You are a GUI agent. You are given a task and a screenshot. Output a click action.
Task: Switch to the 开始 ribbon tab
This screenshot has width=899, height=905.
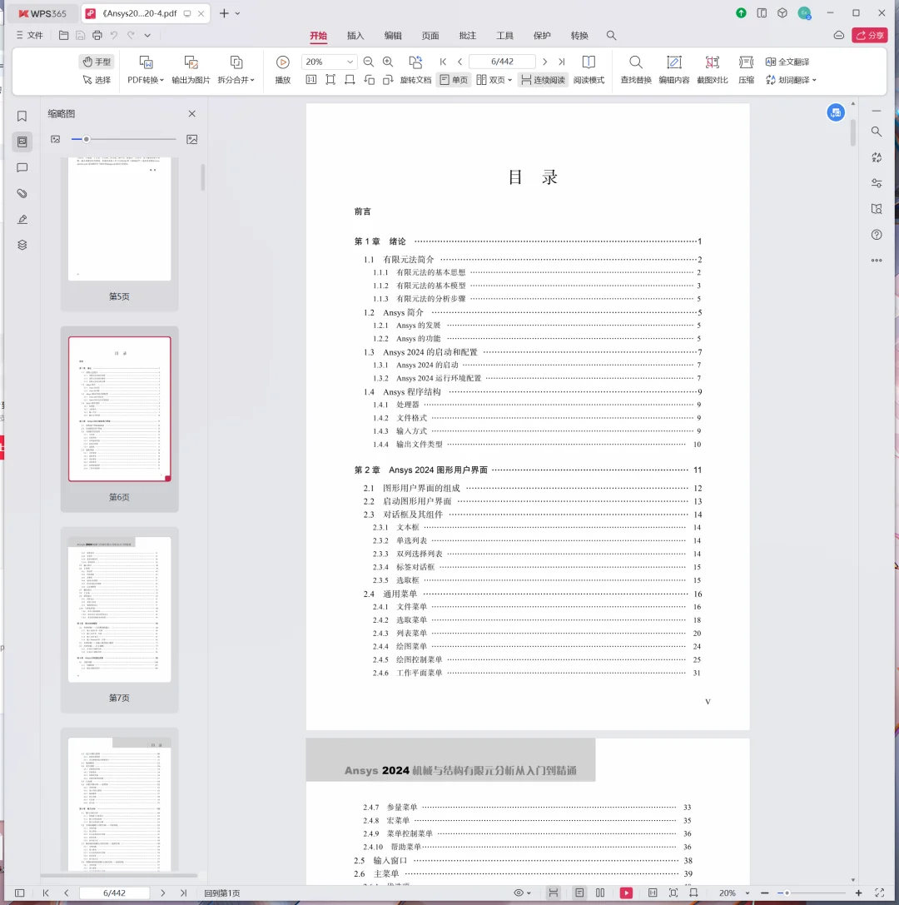pos(318,36)
